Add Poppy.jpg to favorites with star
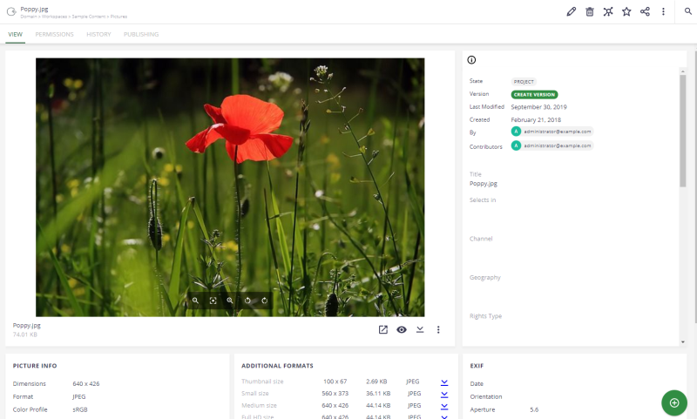The image size is (697, 419). click(626, 11)
